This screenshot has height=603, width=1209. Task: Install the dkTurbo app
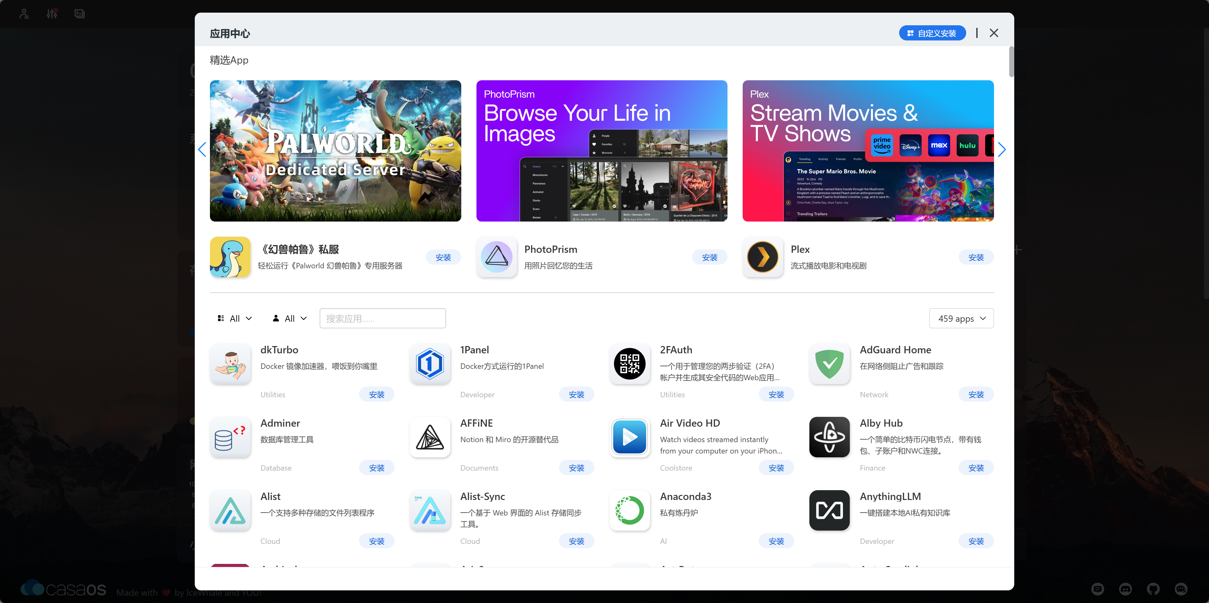pyautogui.click(x=377, y=395)
